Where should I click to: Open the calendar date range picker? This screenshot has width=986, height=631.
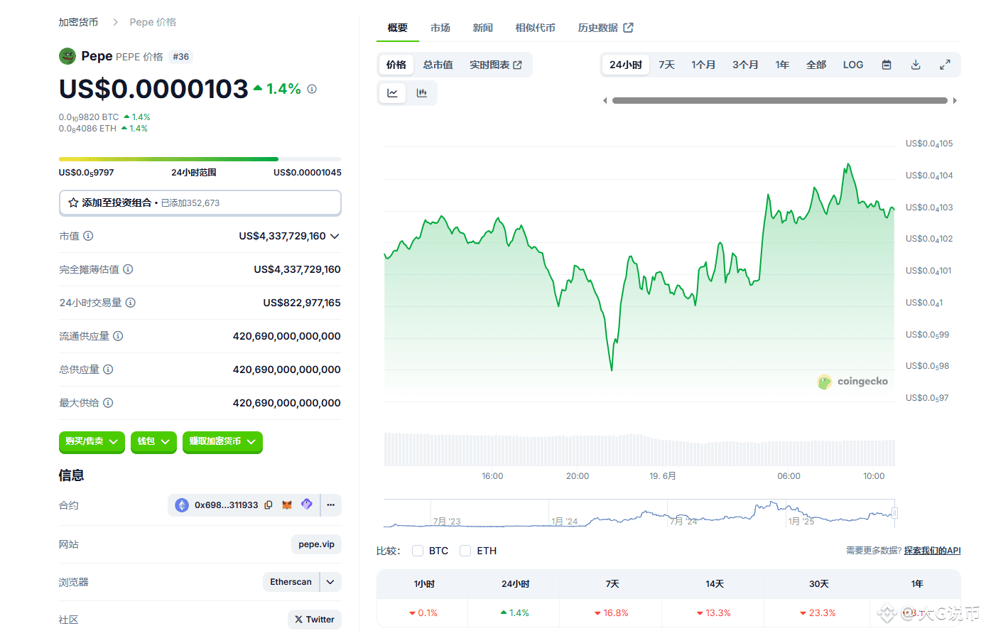(x=887, y=65)
